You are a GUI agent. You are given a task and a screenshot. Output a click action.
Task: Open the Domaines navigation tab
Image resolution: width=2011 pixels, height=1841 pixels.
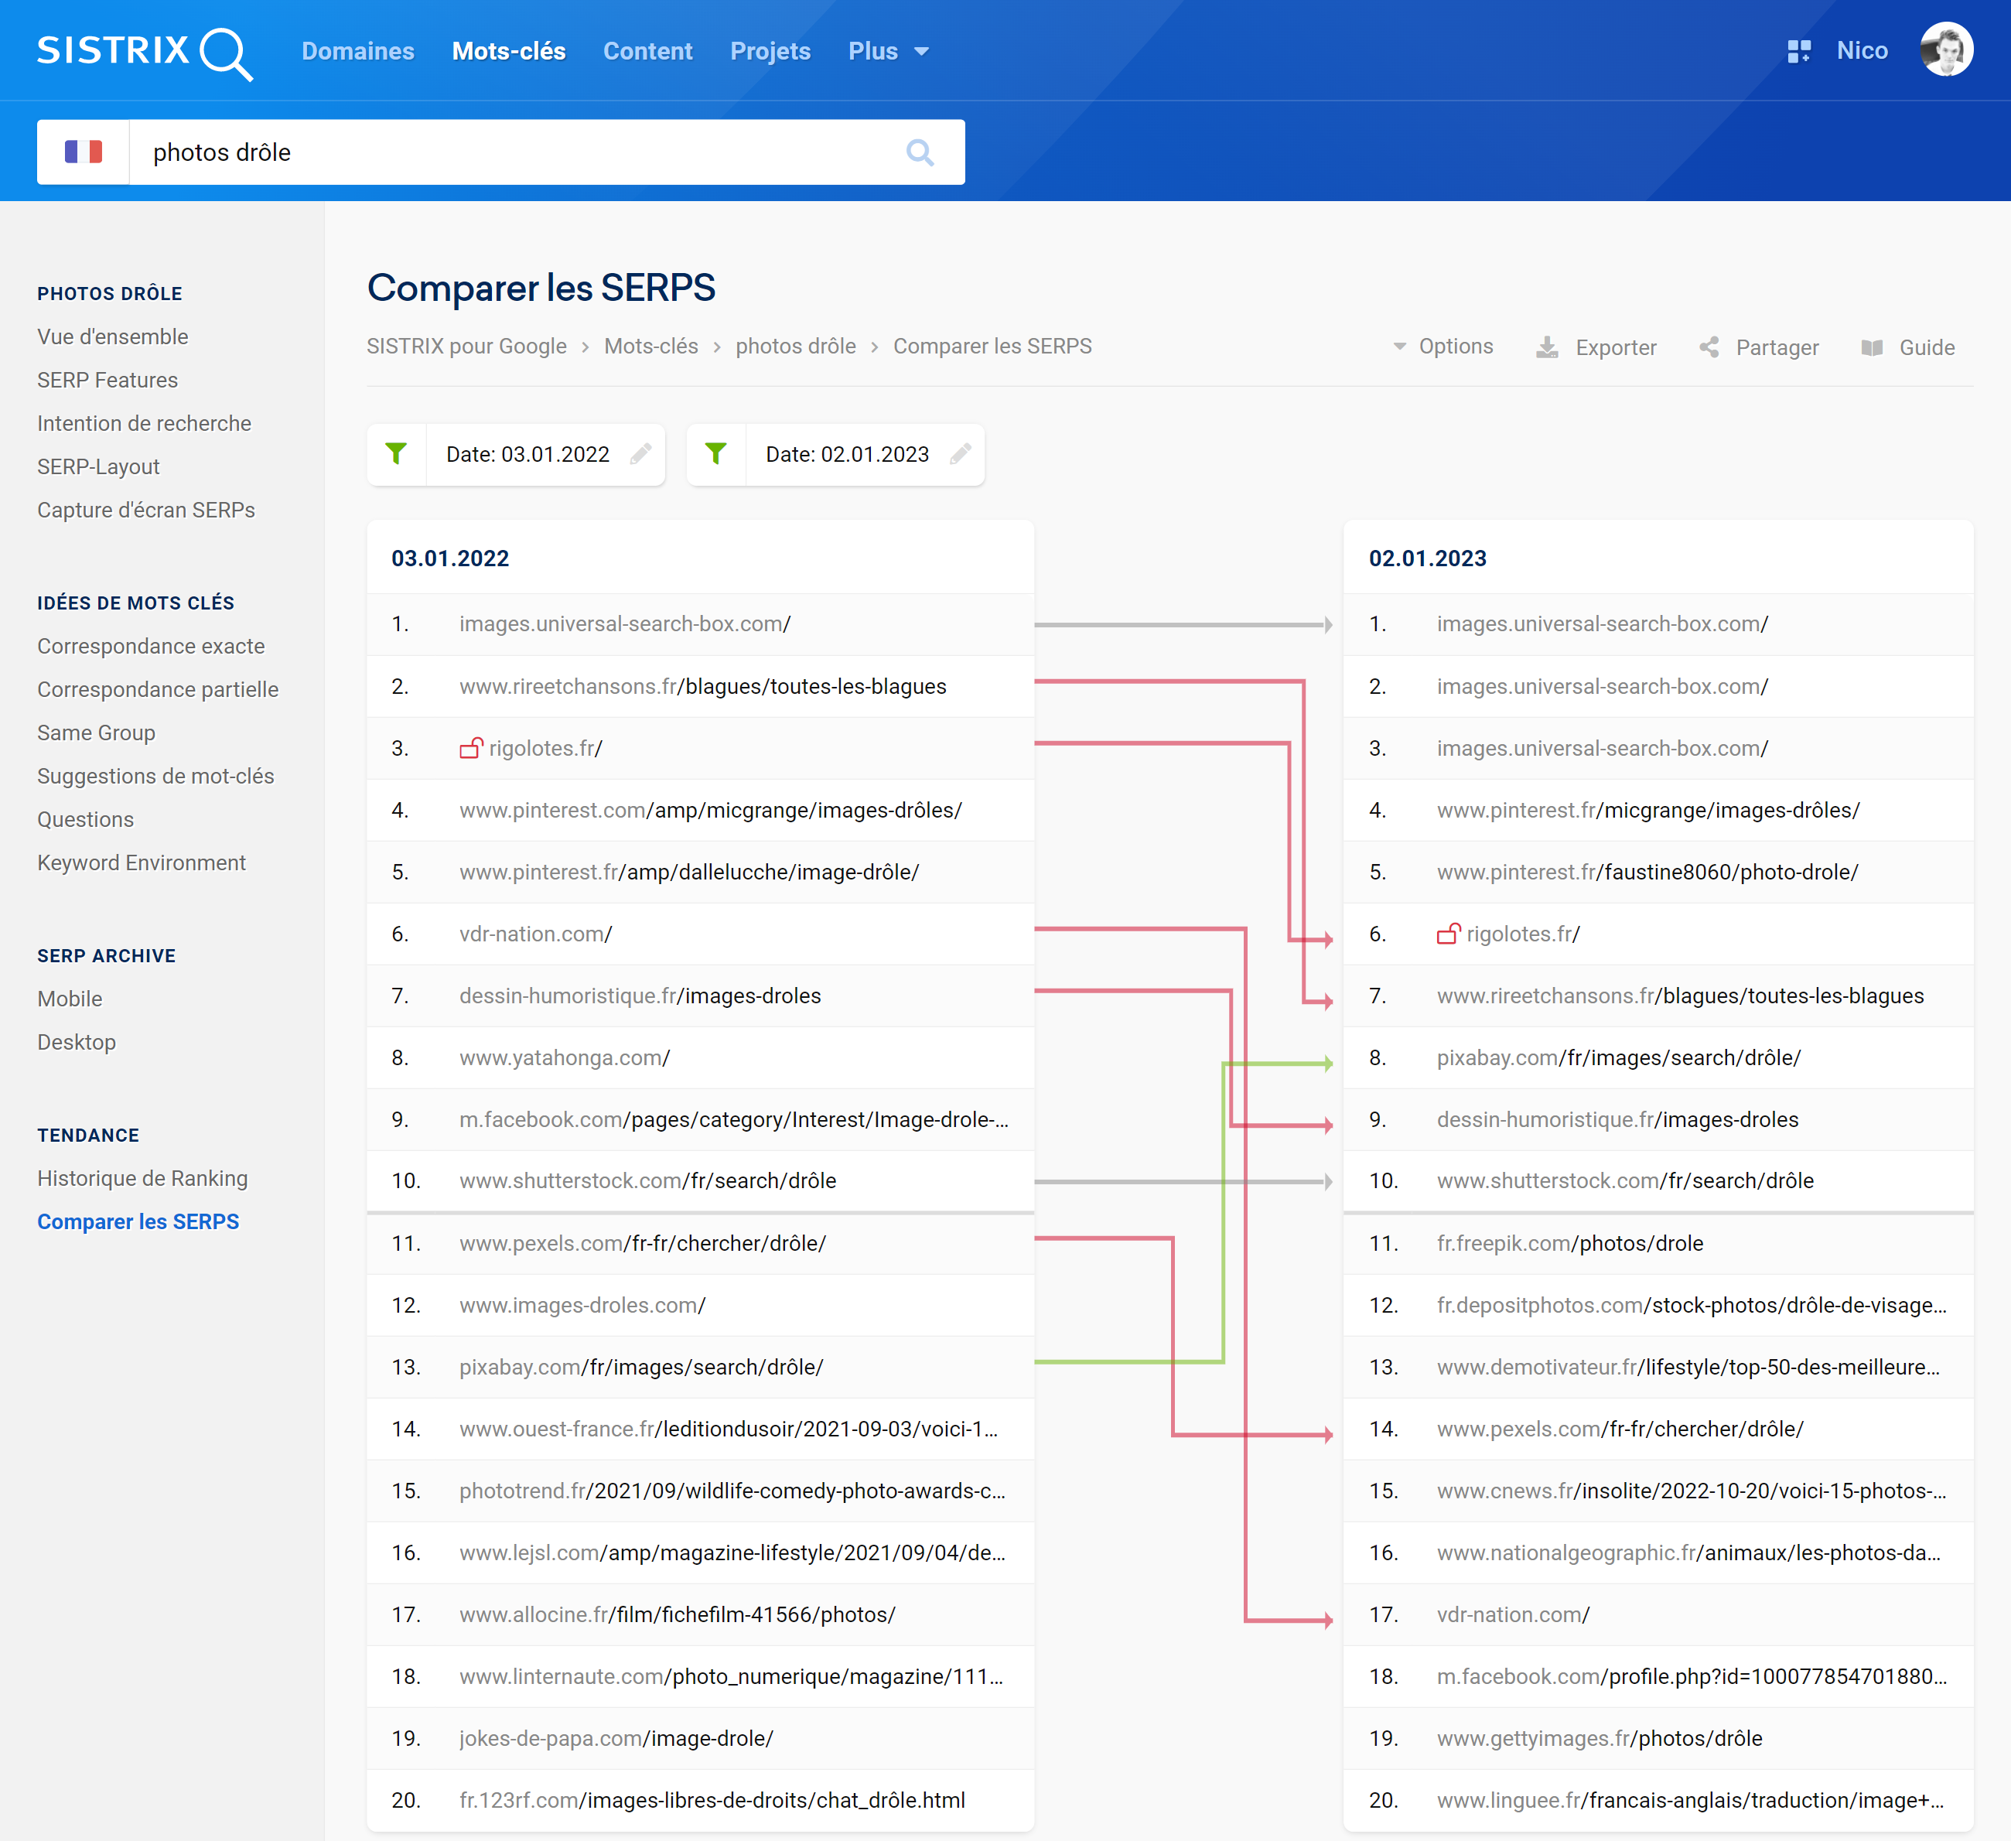358,51
